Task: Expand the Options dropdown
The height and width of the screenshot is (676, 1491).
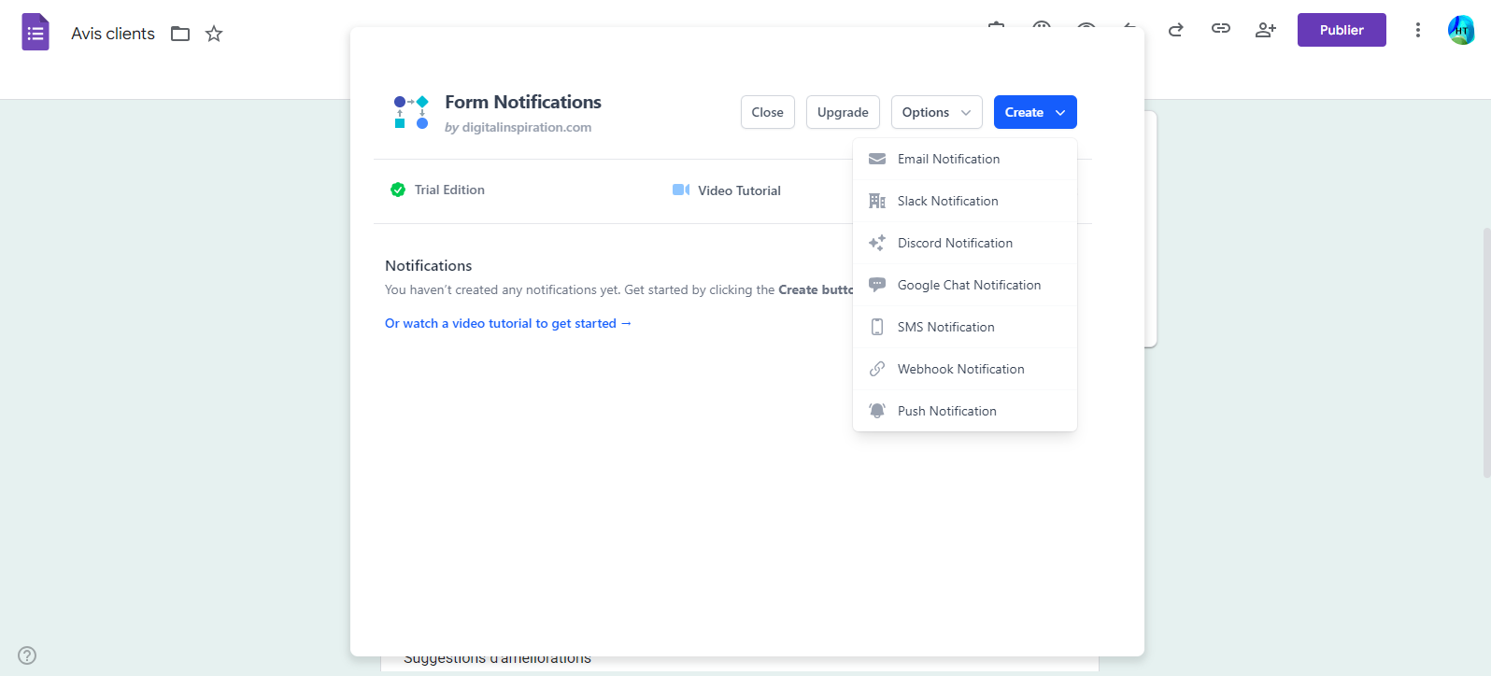Action: [x=936, y=112]
